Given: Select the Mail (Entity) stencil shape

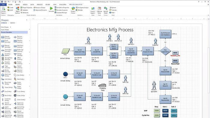Looking at the screenshot, I should pyautogui.click(x=19, y=79).
